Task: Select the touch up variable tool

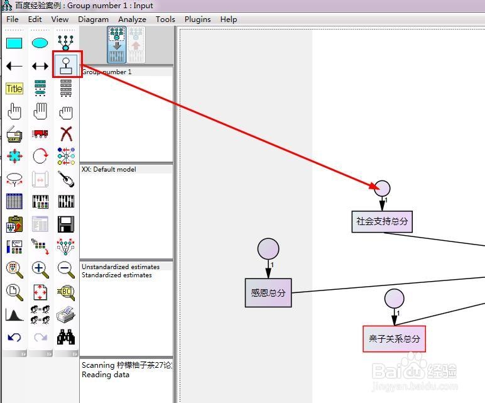Action: coord(66,179)
